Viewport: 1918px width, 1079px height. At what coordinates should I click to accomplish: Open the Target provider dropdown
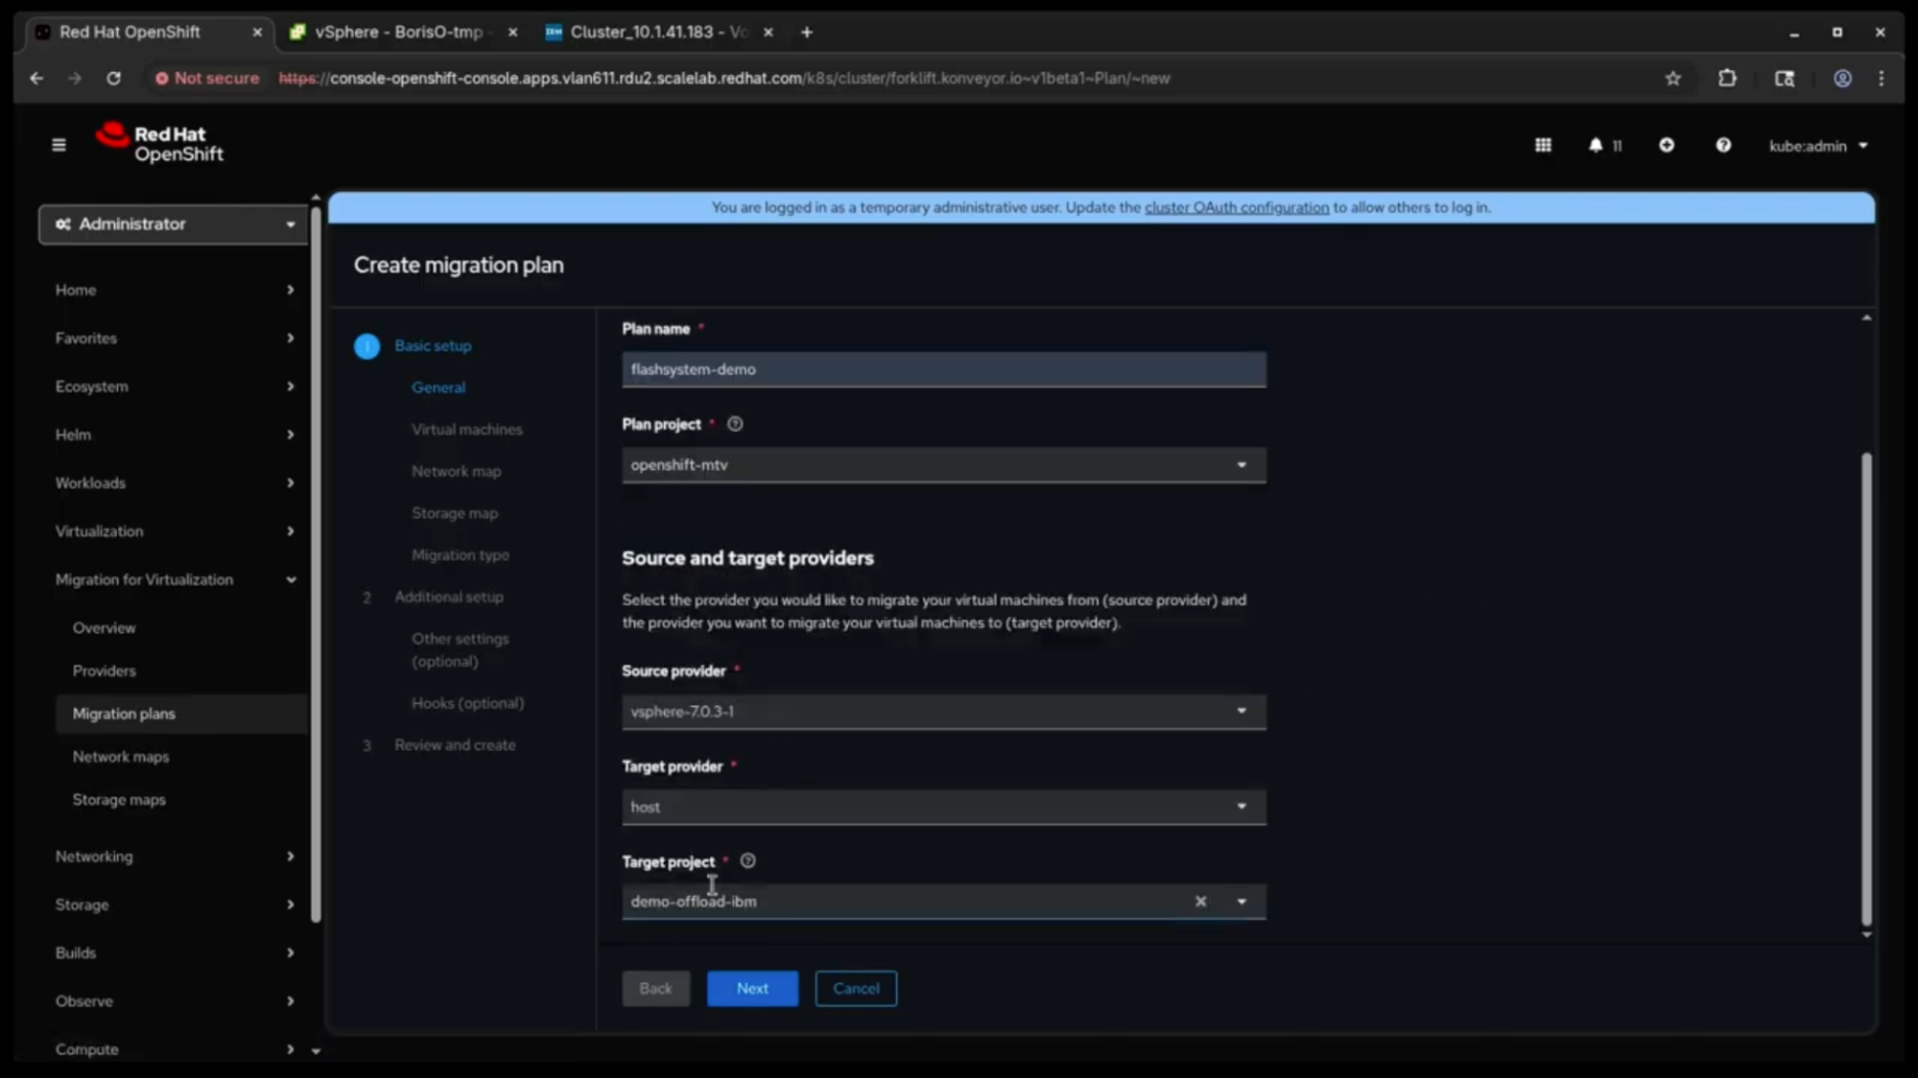(943, 807)
